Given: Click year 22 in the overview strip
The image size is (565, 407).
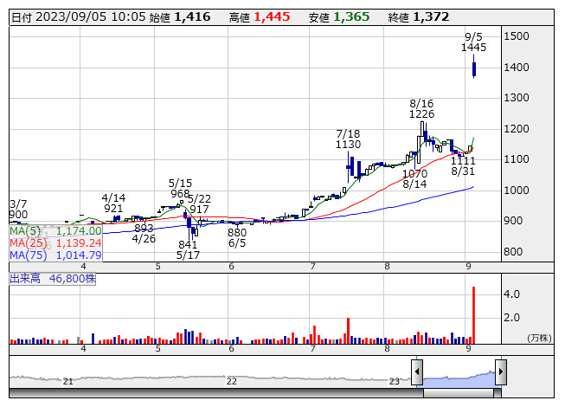Looking at the screenshot, I should click(x=232, y=381).
